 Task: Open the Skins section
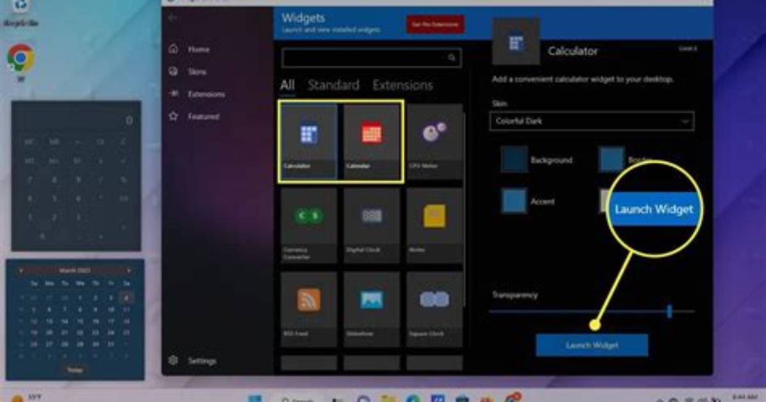coord(197,72)
